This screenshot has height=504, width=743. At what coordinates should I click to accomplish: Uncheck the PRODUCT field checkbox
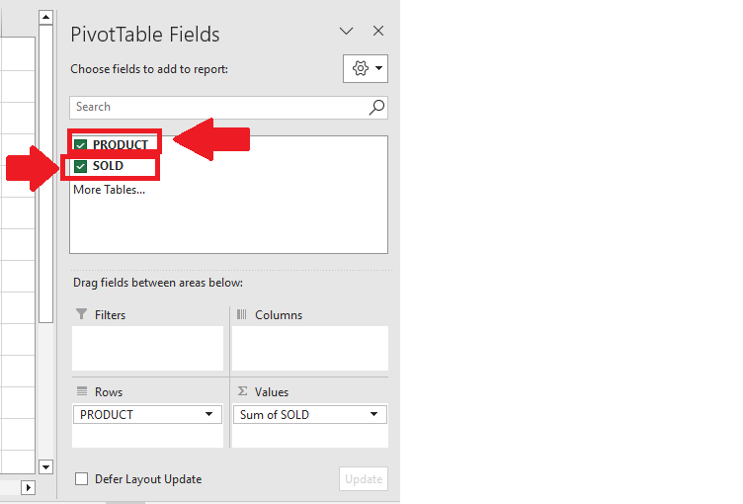pyautogui.click(x=81, y=144)
